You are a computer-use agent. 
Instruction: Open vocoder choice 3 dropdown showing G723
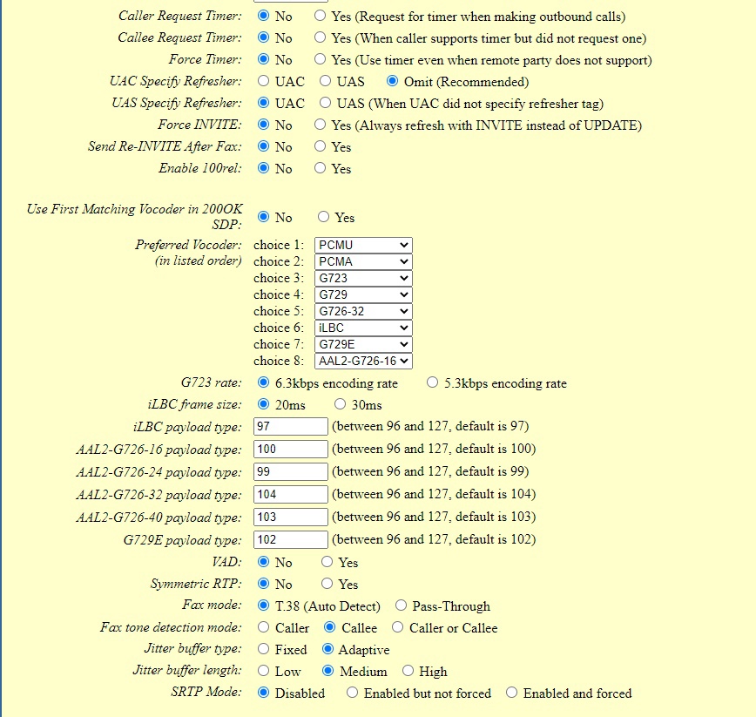pyautogui.click(x=363, y=278)
